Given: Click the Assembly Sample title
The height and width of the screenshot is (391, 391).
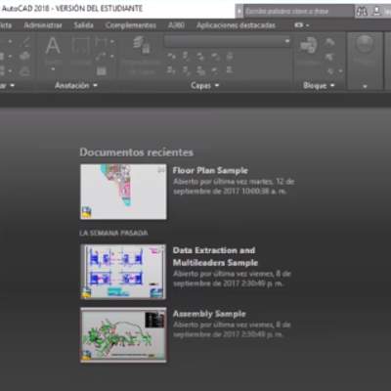Looking at the screenshot, I should 209,314.
